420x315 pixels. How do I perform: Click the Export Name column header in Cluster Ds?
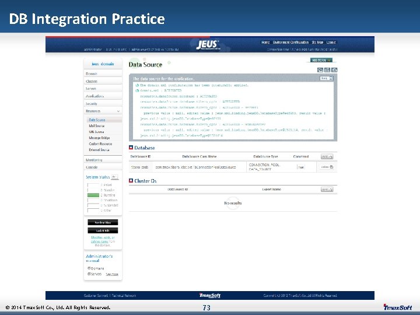pyautogui.click(x=272, y=189)
